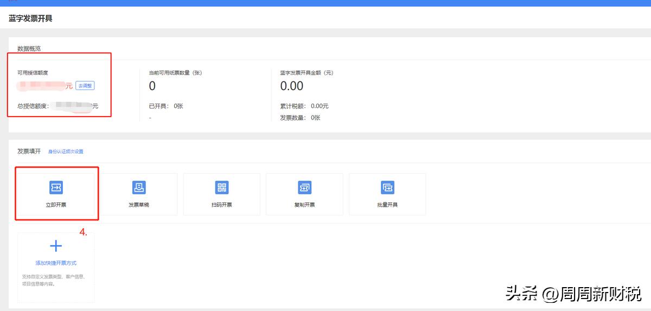The width and height of the screenshot is (651, 311).
Task: Select the 批量开具 label
Action: coord(387,205)
